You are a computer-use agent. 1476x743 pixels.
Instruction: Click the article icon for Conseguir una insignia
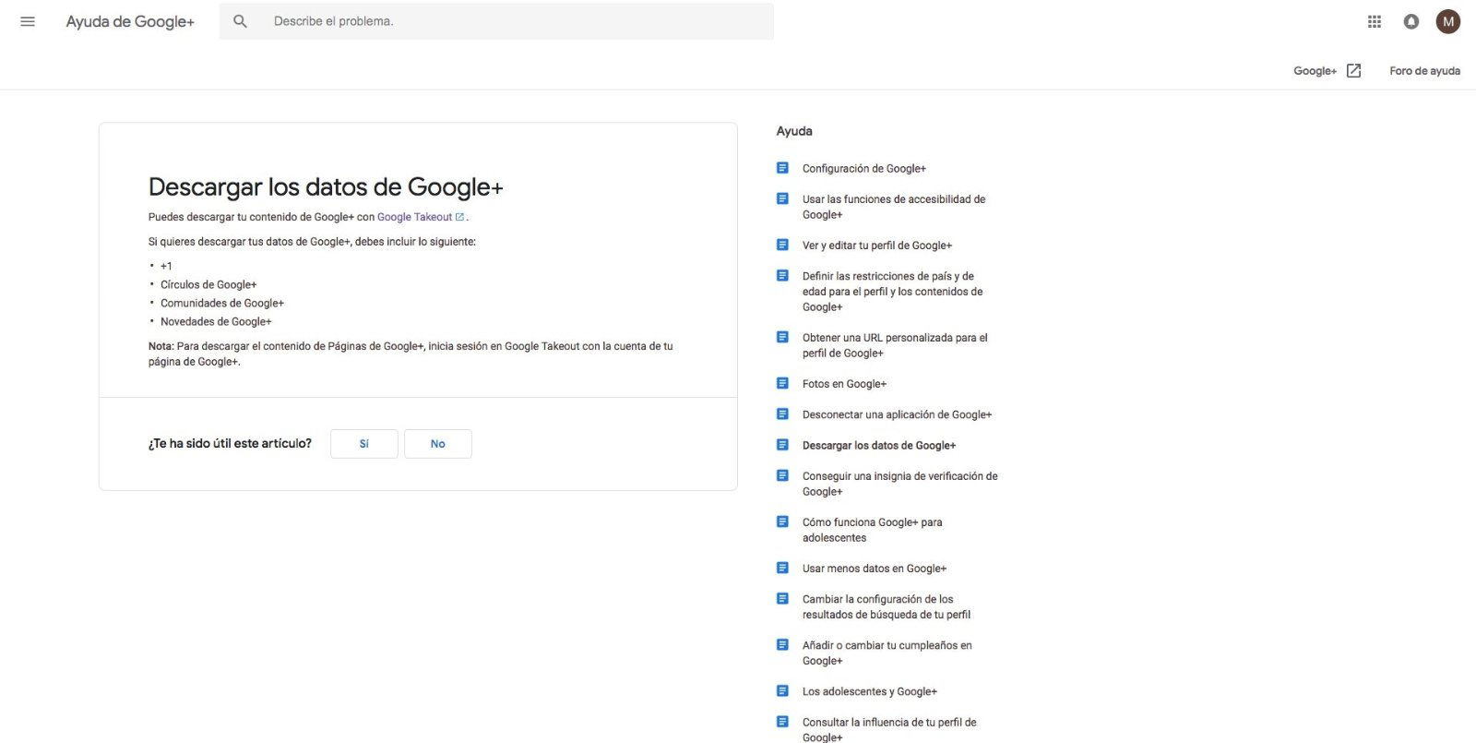pyautogui.click(x=782, y=475)
